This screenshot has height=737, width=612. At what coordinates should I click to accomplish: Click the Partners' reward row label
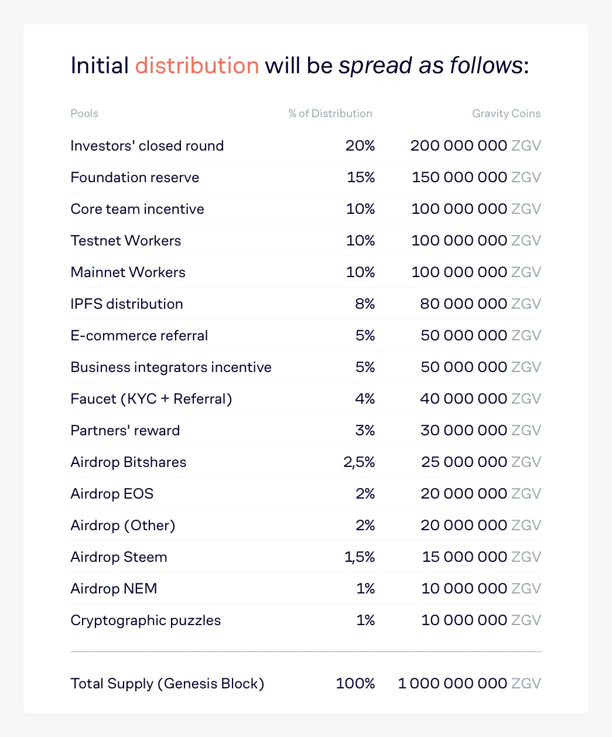coord(125,431)
